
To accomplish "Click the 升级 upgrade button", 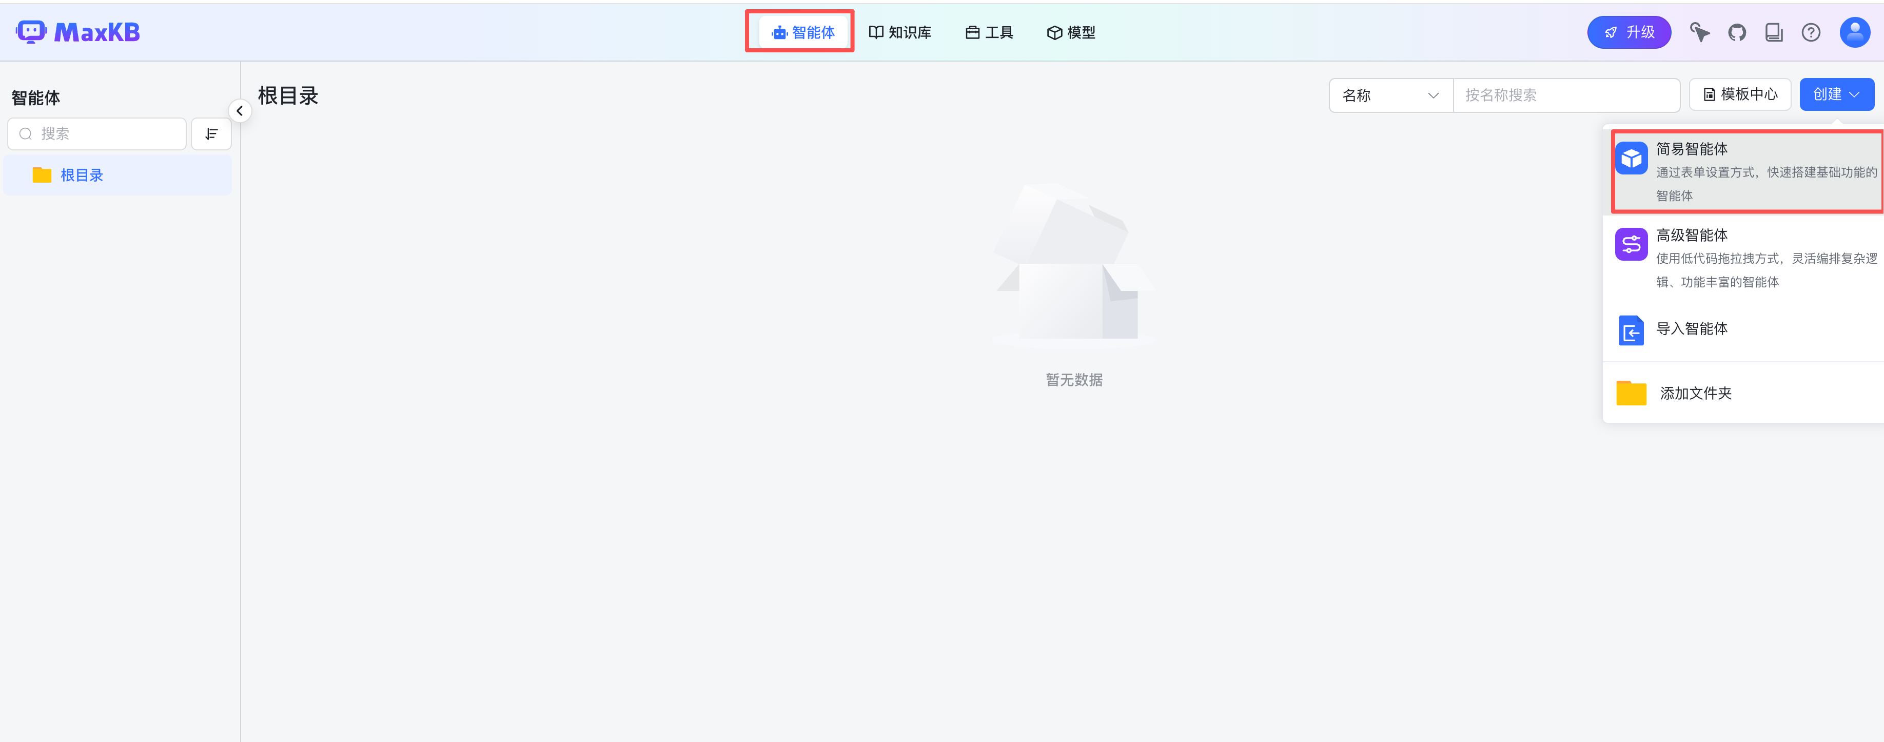I will tap(1629, 32).
